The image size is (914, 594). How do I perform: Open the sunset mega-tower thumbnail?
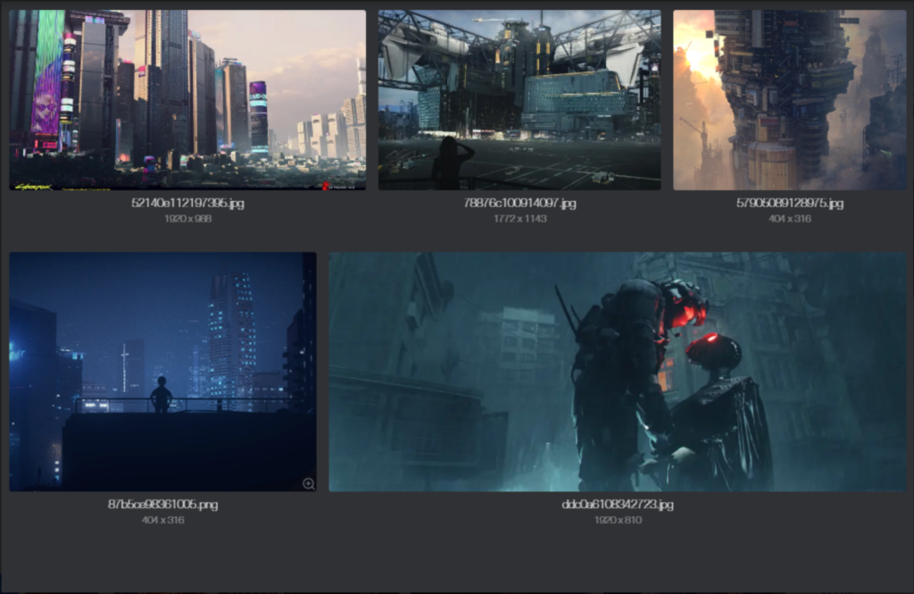click(x=790, y=100)
